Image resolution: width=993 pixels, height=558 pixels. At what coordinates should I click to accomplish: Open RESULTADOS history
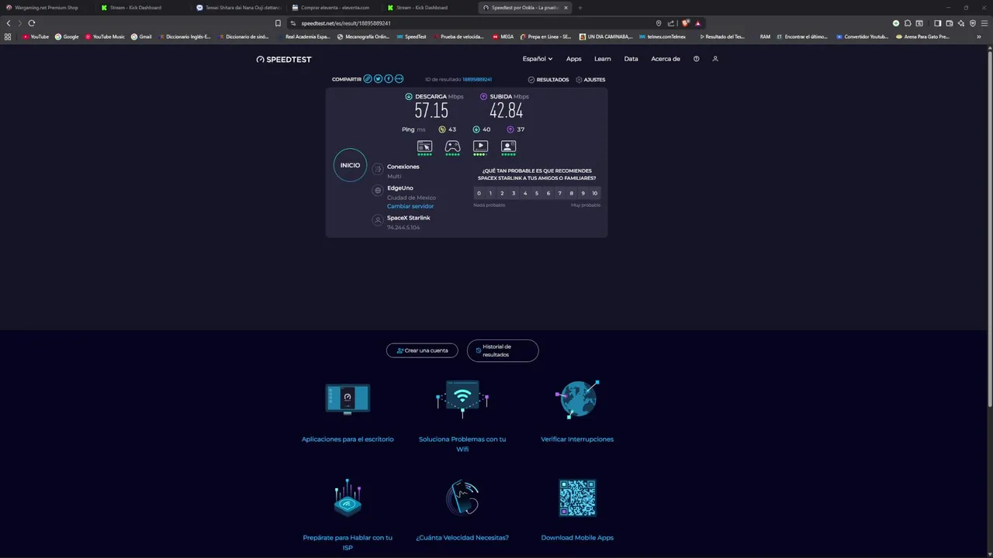(548, 80)
